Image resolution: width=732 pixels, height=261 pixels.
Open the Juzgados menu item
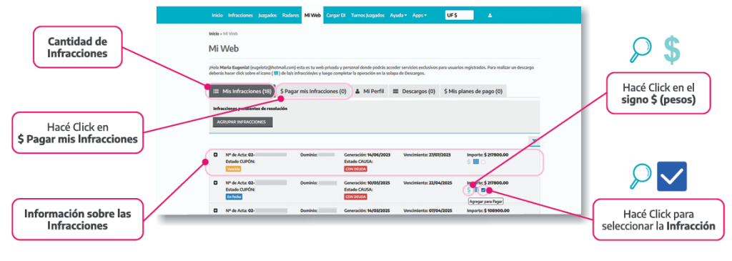267,16
